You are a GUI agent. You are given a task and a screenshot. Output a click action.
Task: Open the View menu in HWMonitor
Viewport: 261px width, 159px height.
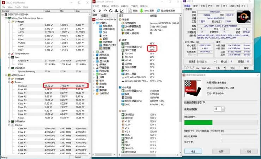(x=10, y=7)
